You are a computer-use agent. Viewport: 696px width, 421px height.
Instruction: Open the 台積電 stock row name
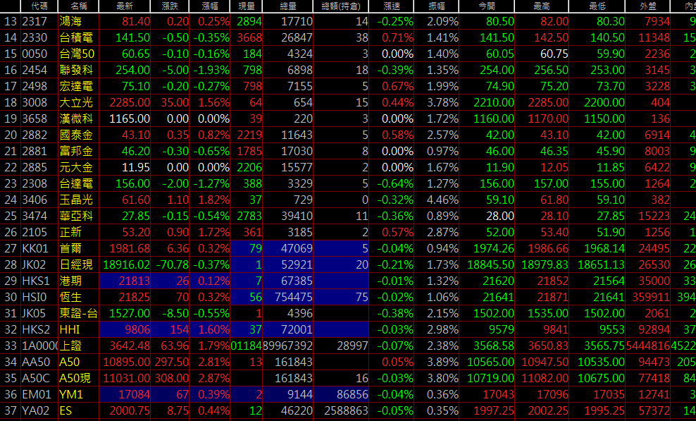(76, 38)
